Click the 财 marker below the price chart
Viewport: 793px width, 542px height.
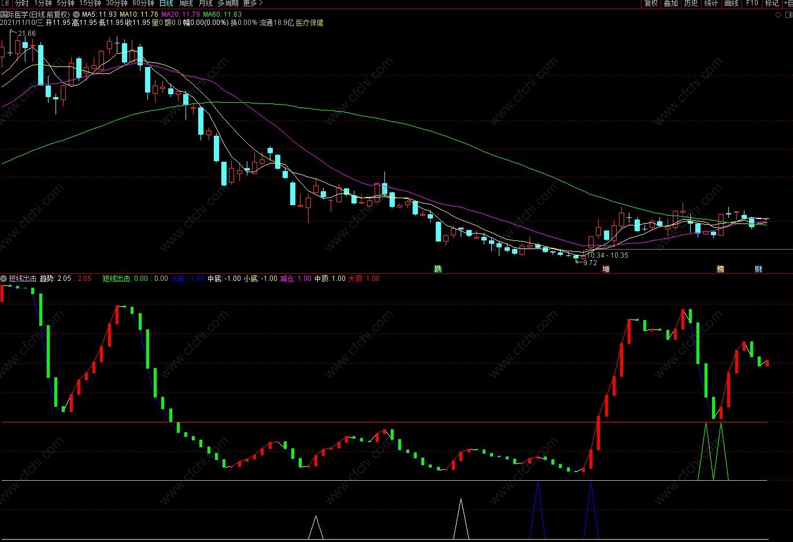pos(758,269)
